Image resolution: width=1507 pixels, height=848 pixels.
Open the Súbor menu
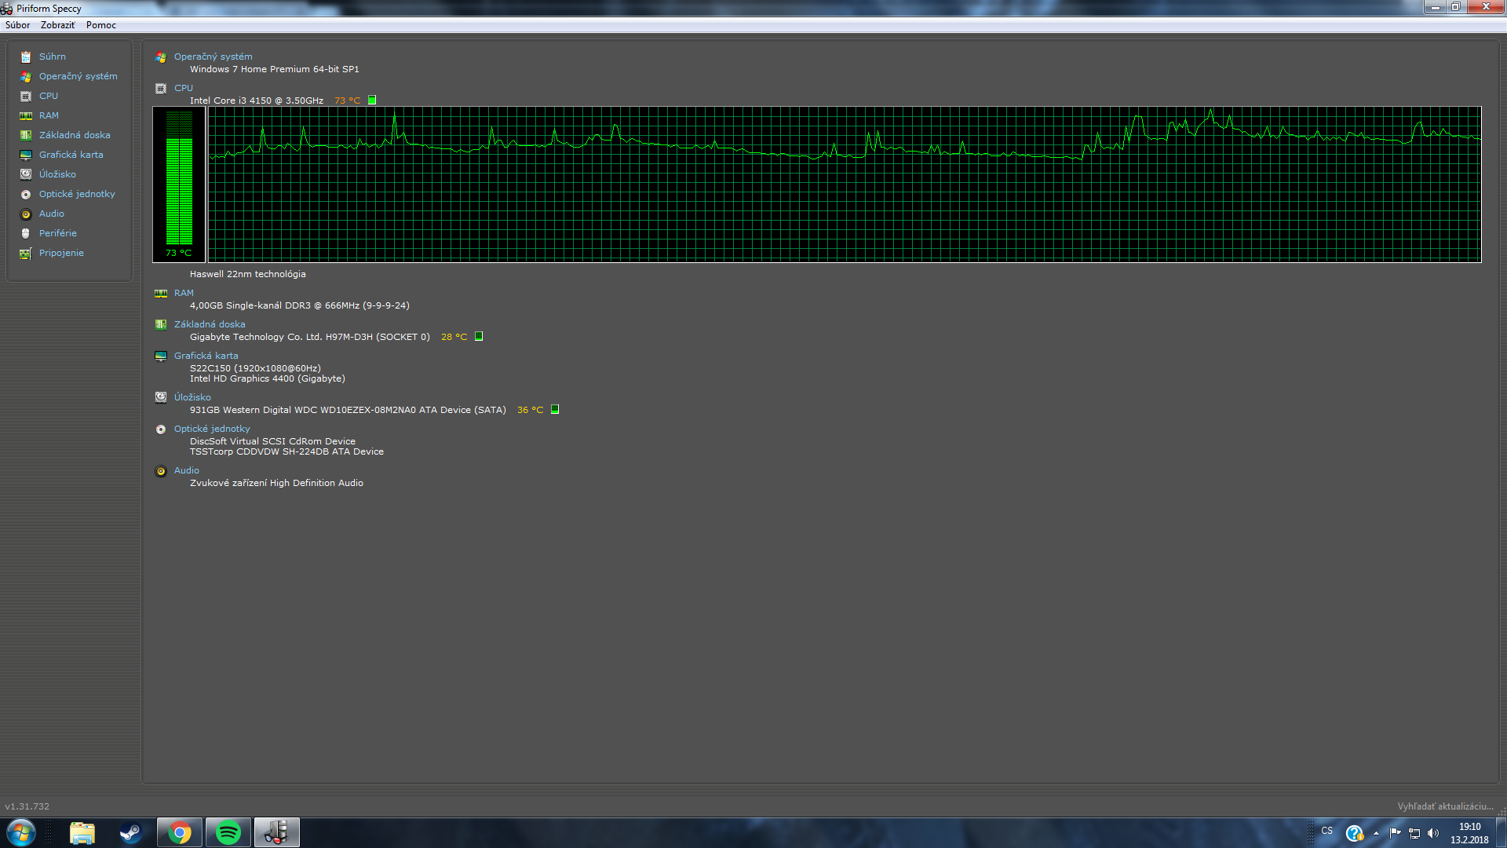pyautogui.click(x=17, y=25)
